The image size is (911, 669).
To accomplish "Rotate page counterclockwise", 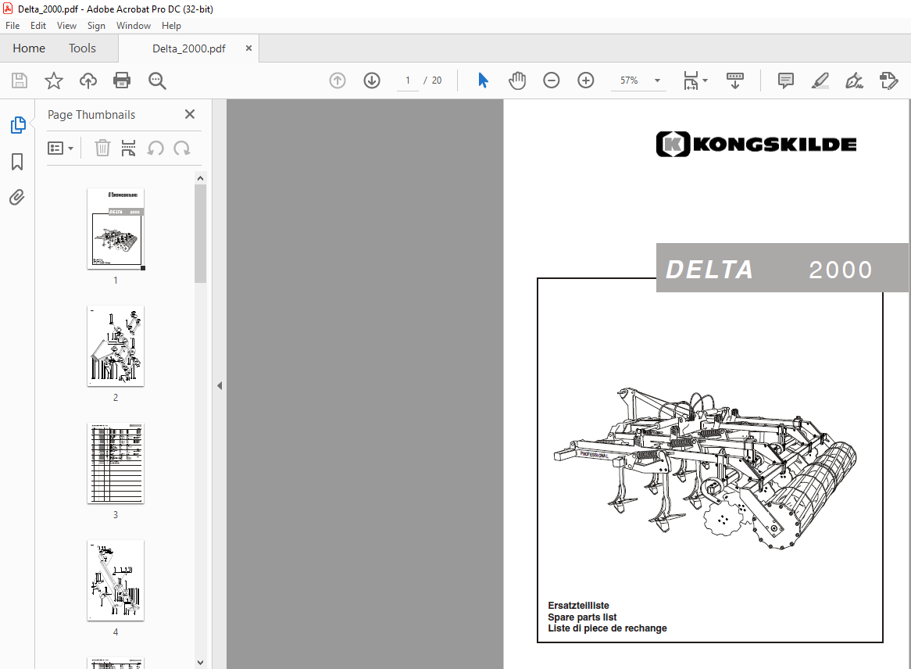I will click(x=155, y=148).
